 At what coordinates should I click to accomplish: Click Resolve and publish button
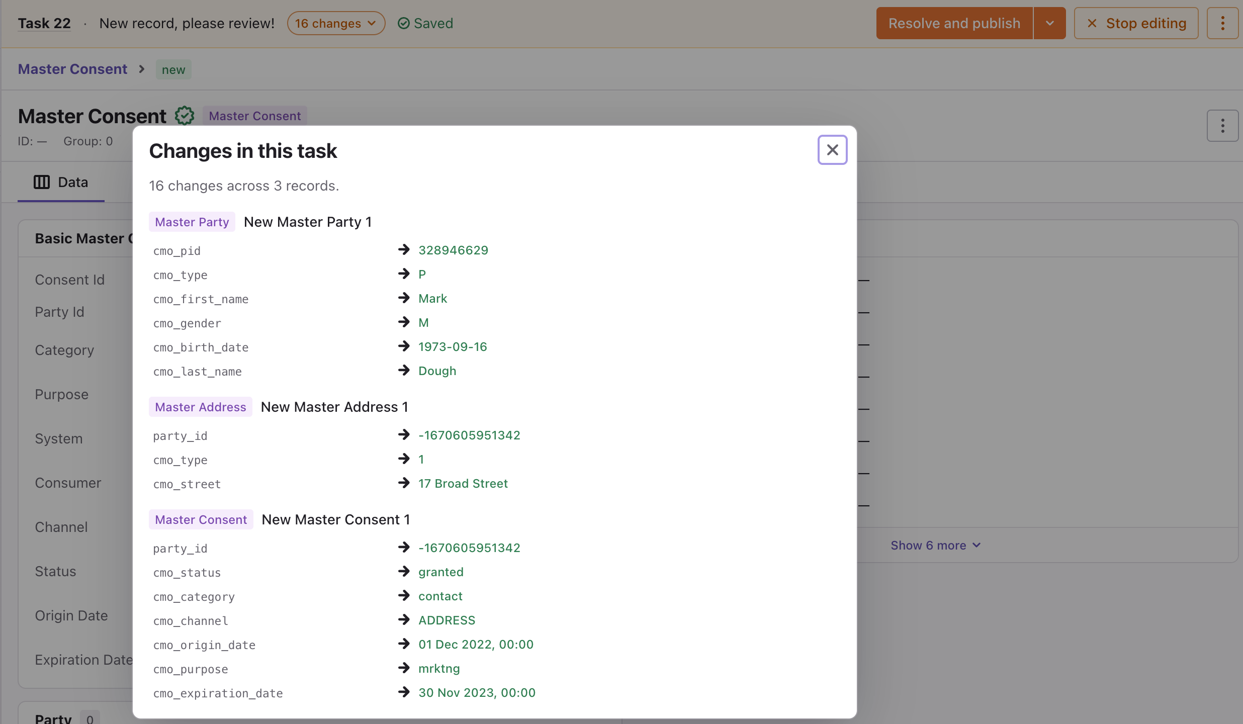click(x=954, y=23)
